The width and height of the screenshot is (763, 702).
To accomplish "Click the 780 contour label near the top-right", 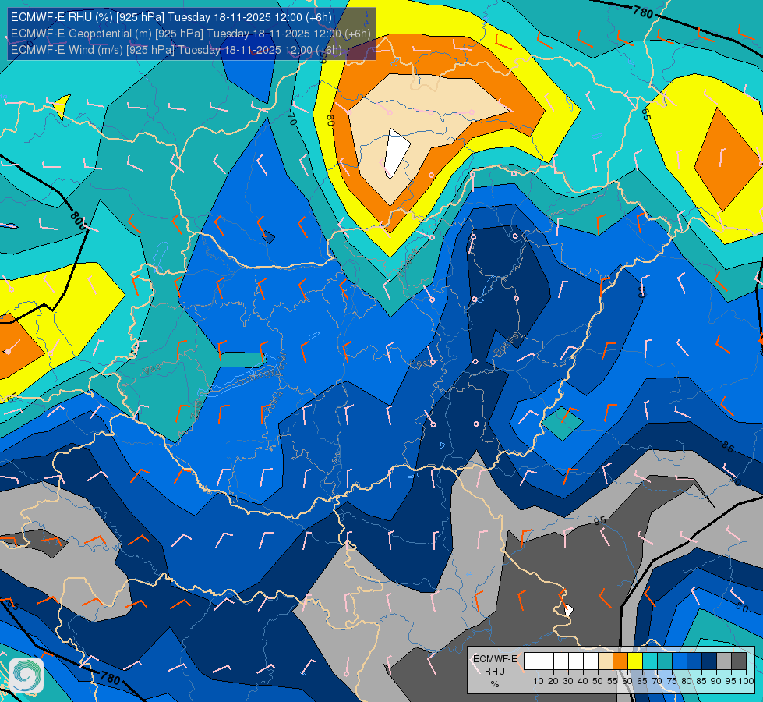I will 643,12.
